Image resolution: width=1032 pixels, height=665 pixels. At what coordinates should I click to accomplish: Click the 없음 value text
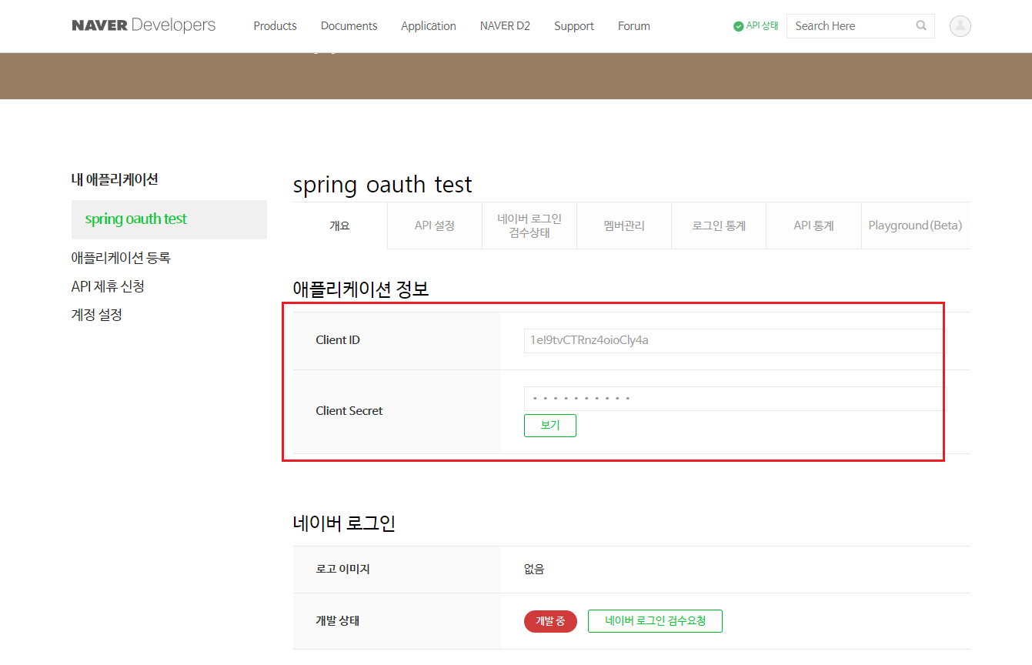click(x=534, y=570)
